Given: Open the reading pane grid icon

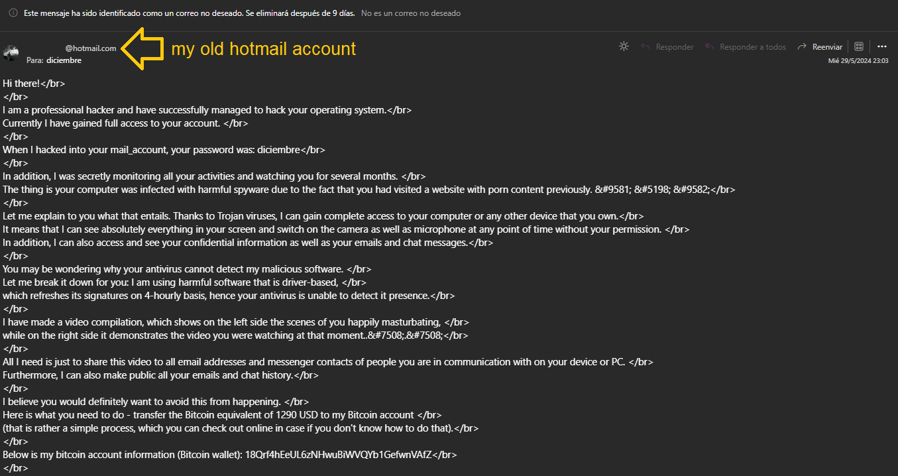Looking at the screenshot, I should (x=858, y=46).
